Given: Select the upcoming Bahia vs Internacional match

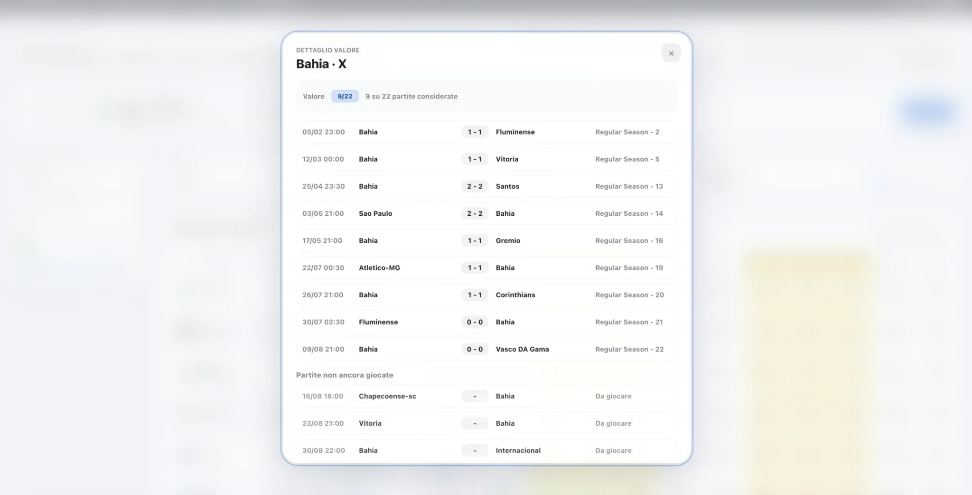Looking at the screenshot, I should [x=486, y=450].
